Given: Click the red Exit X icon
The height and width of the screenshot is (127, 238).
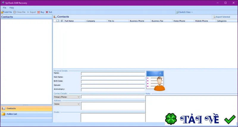Looking at the screenshot, I should 47,12.
